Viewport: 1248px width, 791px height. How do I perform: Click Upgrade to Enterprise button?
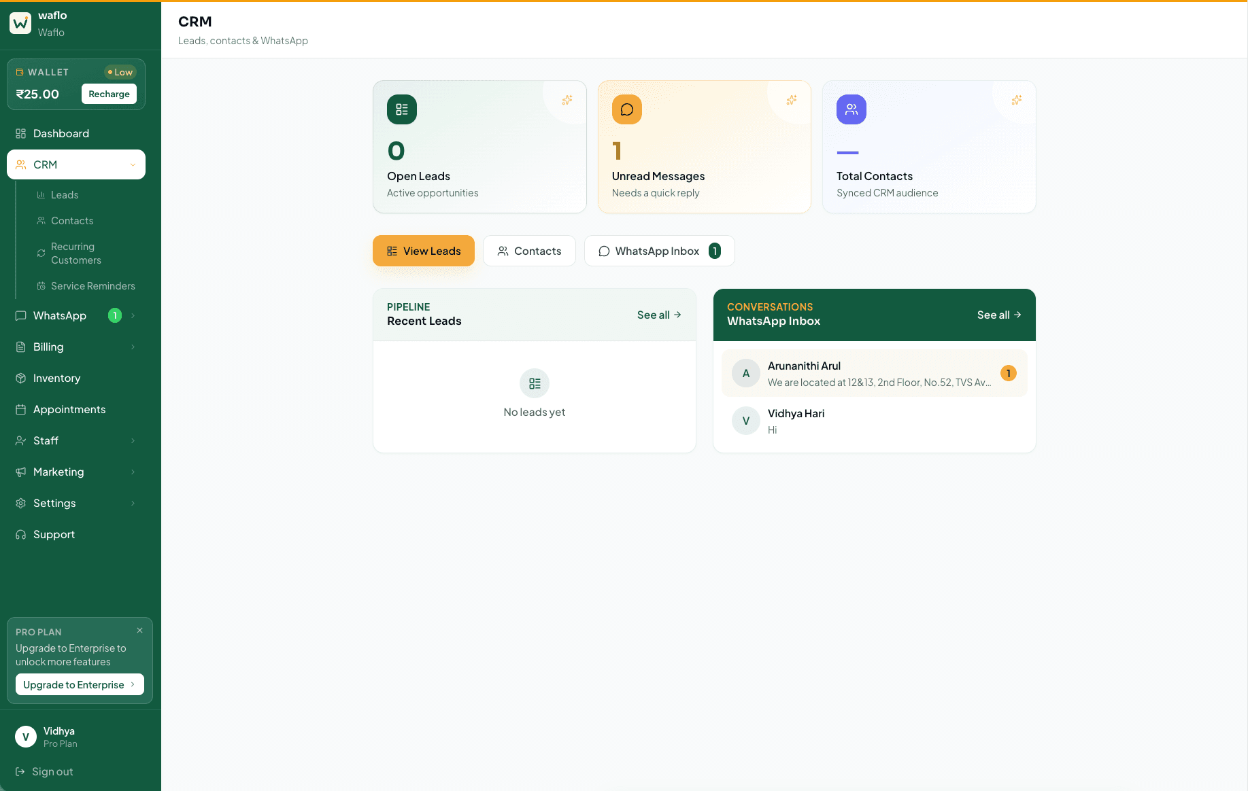80,684
